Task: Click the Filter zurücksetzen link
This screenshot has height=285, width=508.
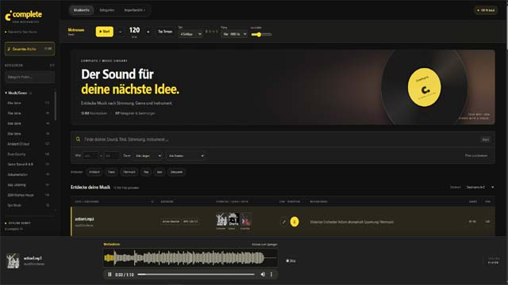Action: point(476,156)
